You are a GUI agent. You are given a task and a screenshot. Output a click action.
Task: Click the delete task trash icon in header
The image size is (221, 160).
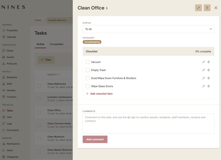207,8
